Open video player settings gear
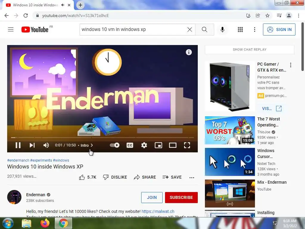Viewport: 305px width, 229px height. pyautogui.click(x=144, y=145)
